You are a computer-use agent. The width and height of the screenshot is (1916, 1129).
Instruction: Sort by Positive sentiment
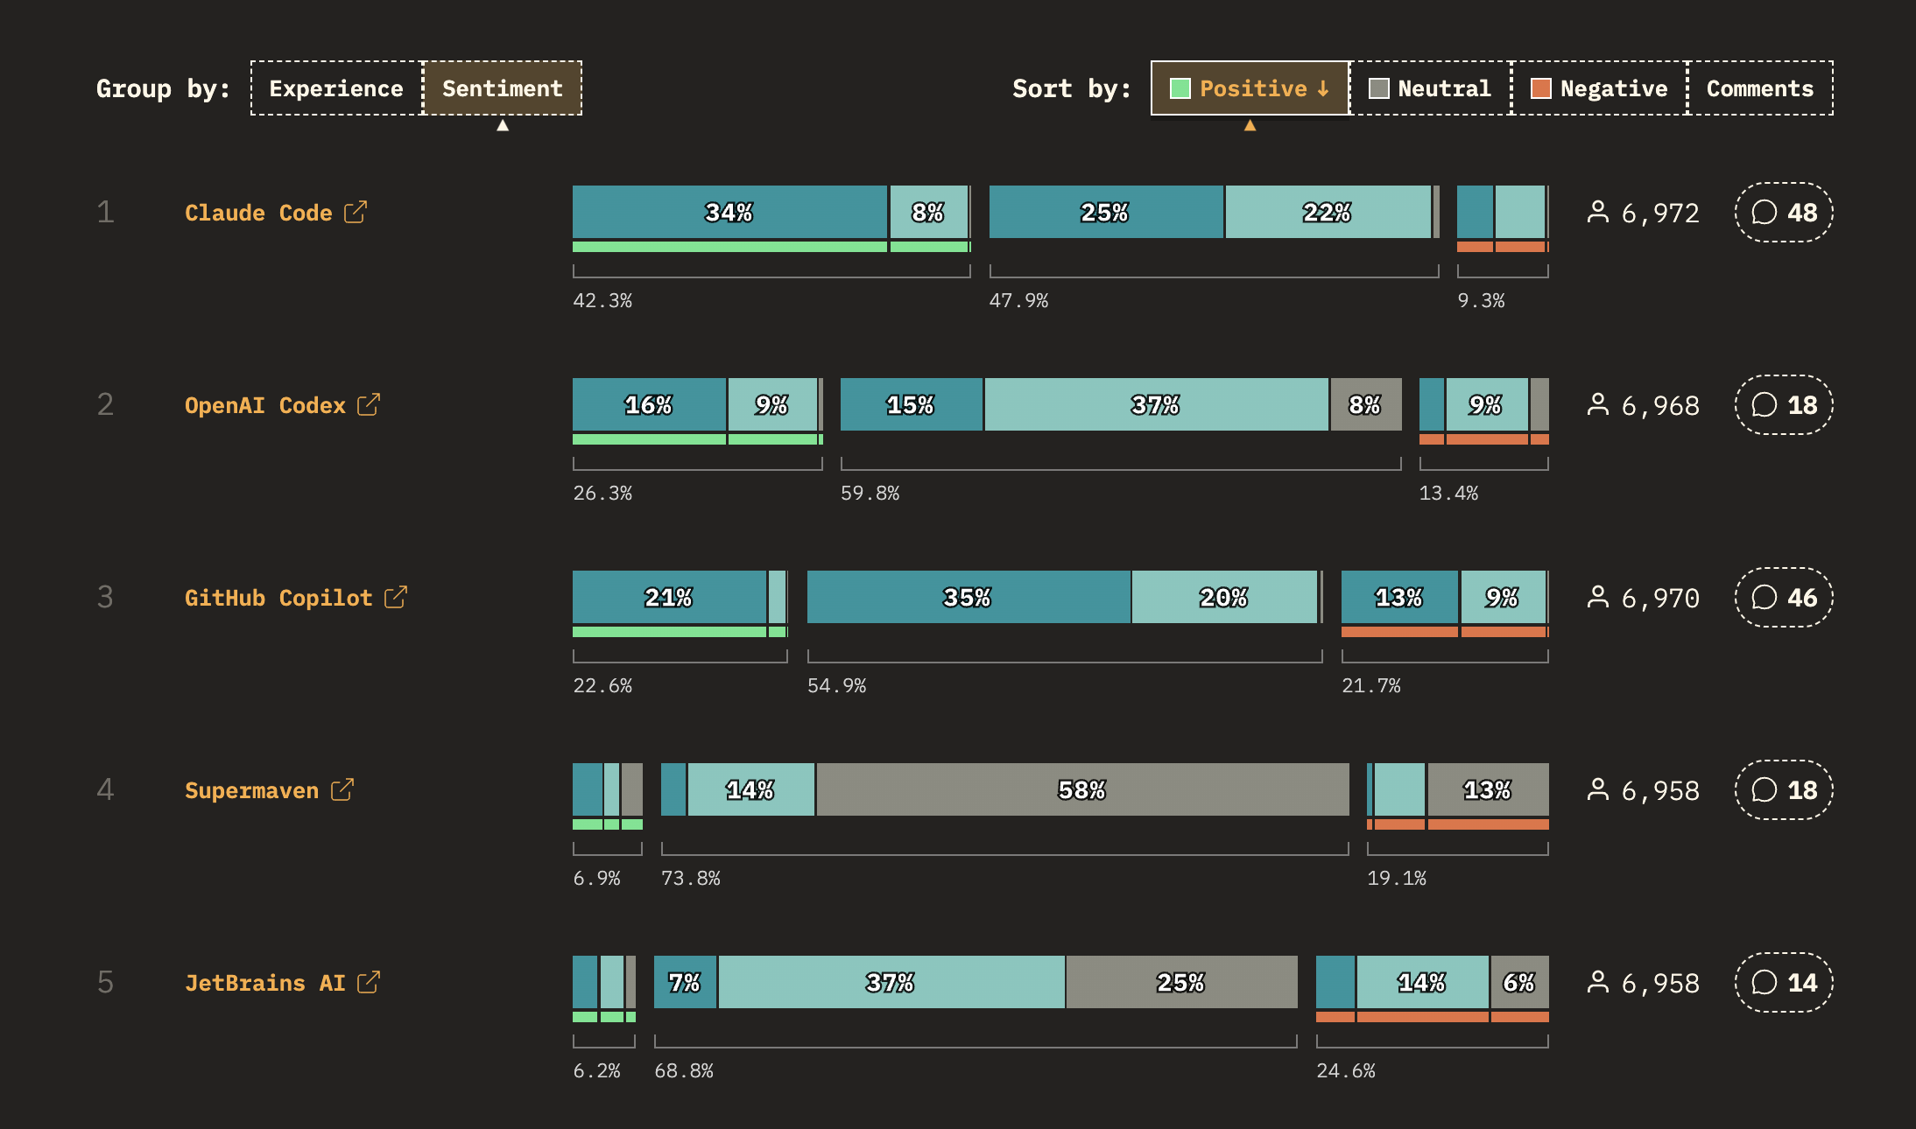point(1250,88)
